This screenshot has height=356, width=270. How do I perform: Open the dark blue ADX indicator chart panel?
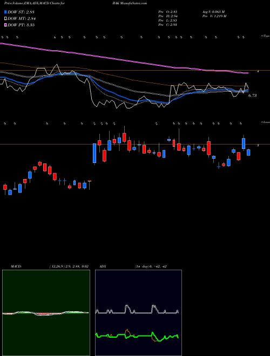click(x=138, y=313)
